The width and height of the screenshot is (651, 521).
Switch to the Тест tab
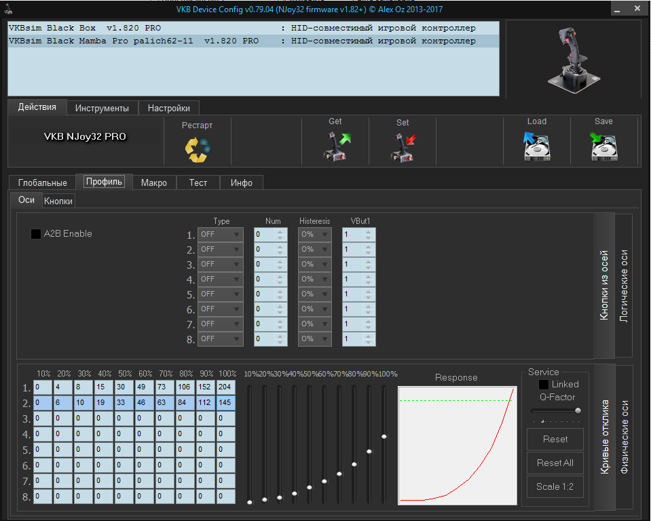(198, 183)
